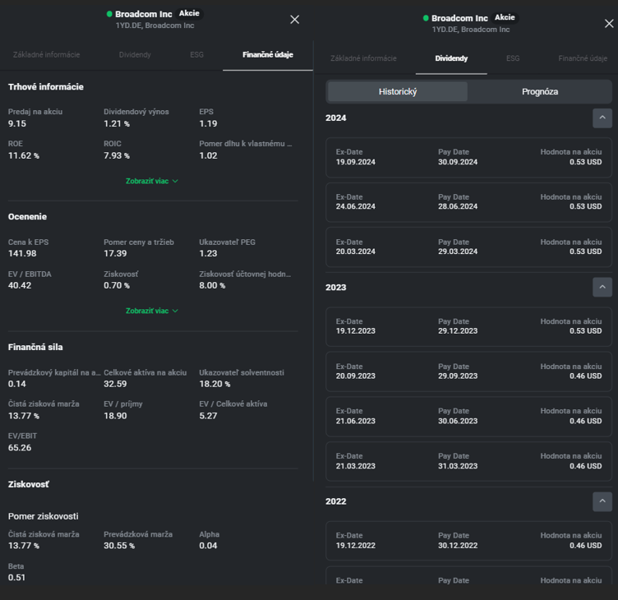618x600 pixels.
Task: Select the 19.09.2024 dividend entry
Action: 468,157
